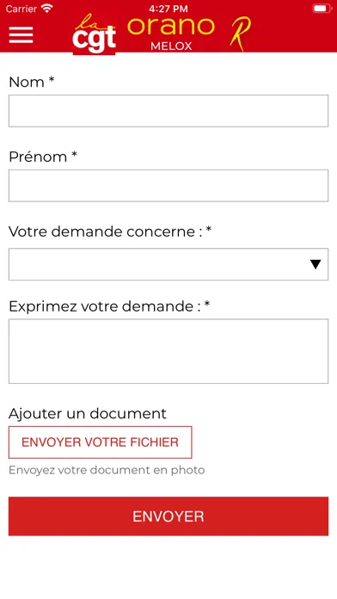Screen dimensions: 337x599
Task: Focus the Nom text field
Action: (x=168, y=111)
